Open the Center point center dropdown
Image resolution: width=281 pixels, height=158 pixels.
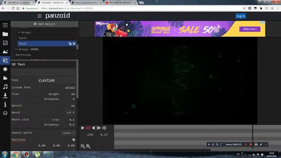pyautogui.click(x=68, y=133)
